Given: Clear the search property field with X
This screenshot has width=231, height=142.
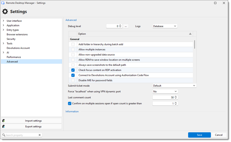Looking at the screenshot, I should (x=40, y=135).
